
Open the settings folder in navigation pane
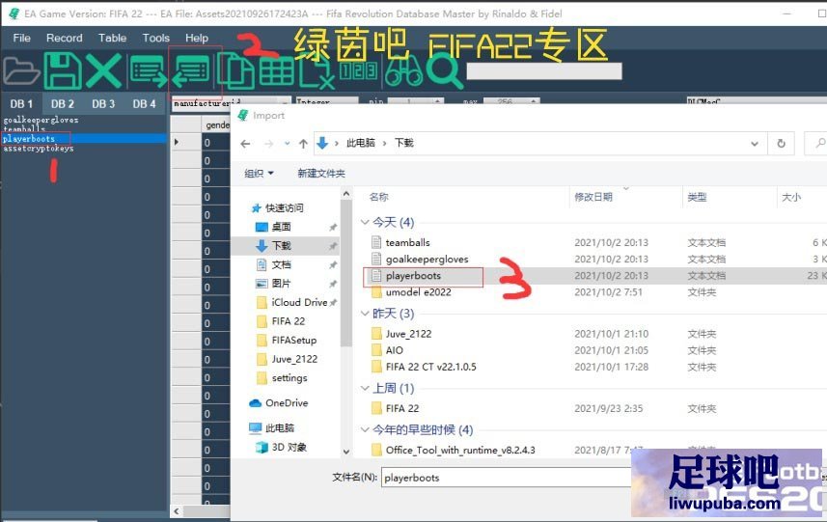tap(289, 378)
